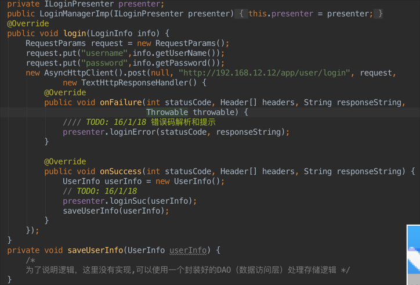420x285 pixels.
Task: Click the underlined userInfo parameter
Action: coord(188,250)
